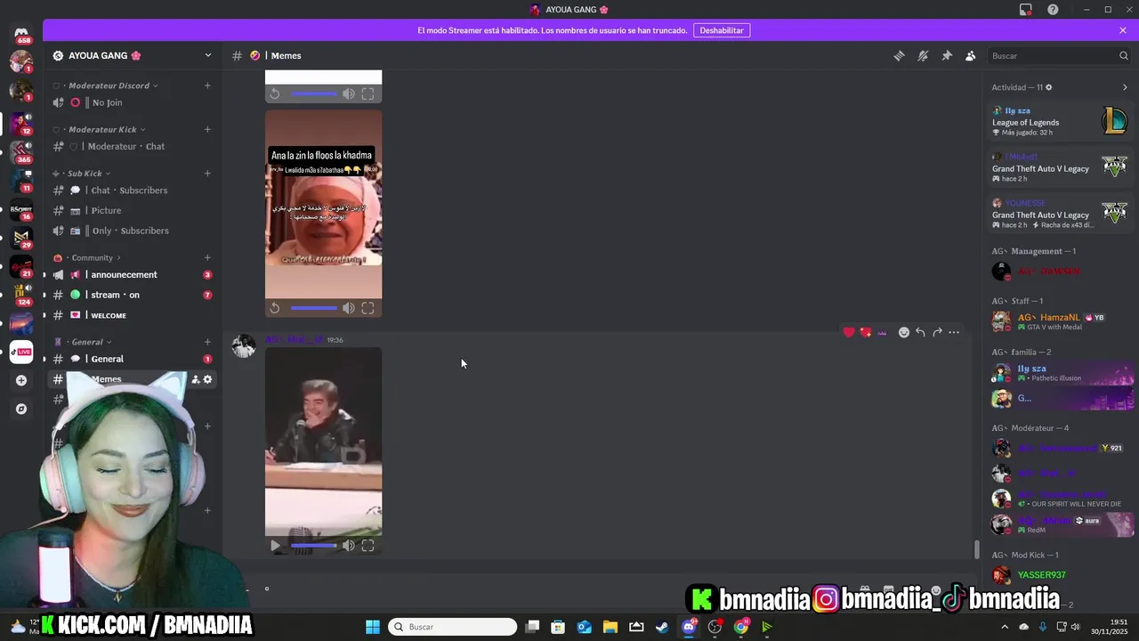
Task: Mute the topmost video with its speaker icon
Action: tap(349, 93)
